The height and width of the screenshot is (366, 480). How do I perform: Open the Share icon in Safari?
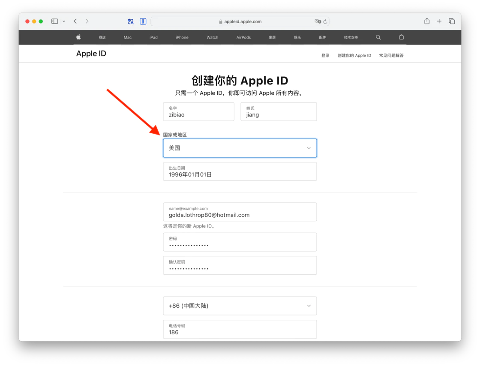(427, 21)
